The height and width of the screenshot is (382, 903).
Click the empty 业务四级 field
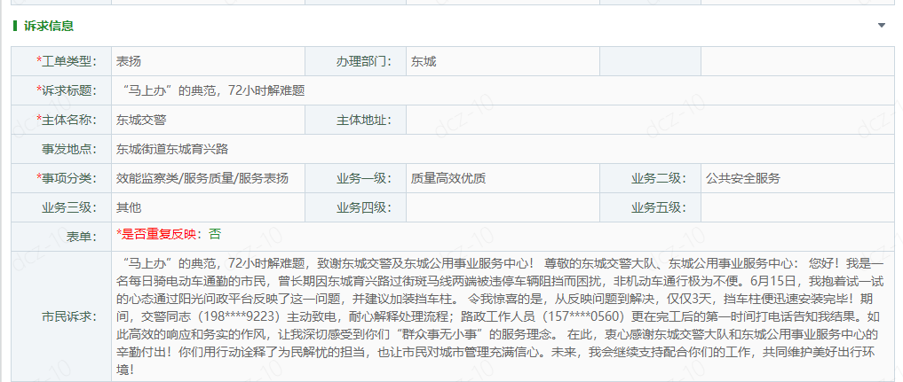[x=503, y=208]
